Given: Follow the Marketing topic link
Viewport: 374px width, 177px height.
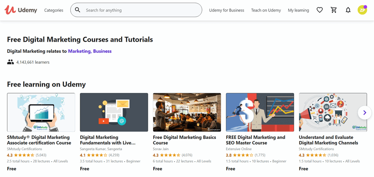Looking at the screenshot, I should click(80, 51).
